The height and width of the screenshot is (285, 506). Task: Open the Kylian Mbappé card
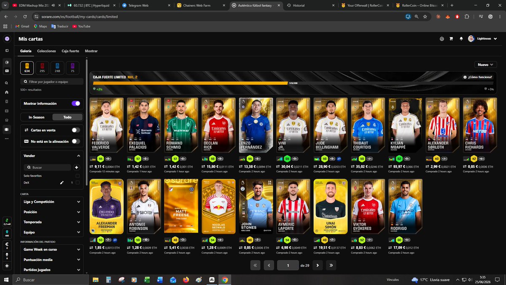[x=404, y=126]
